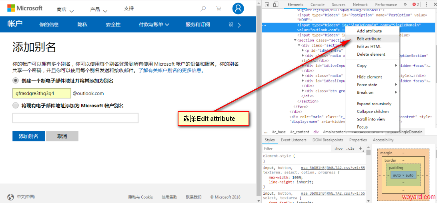This screenshot has height=203, width=437.
Task: Click the 取消 button
Action: click(x=62, y=137)
